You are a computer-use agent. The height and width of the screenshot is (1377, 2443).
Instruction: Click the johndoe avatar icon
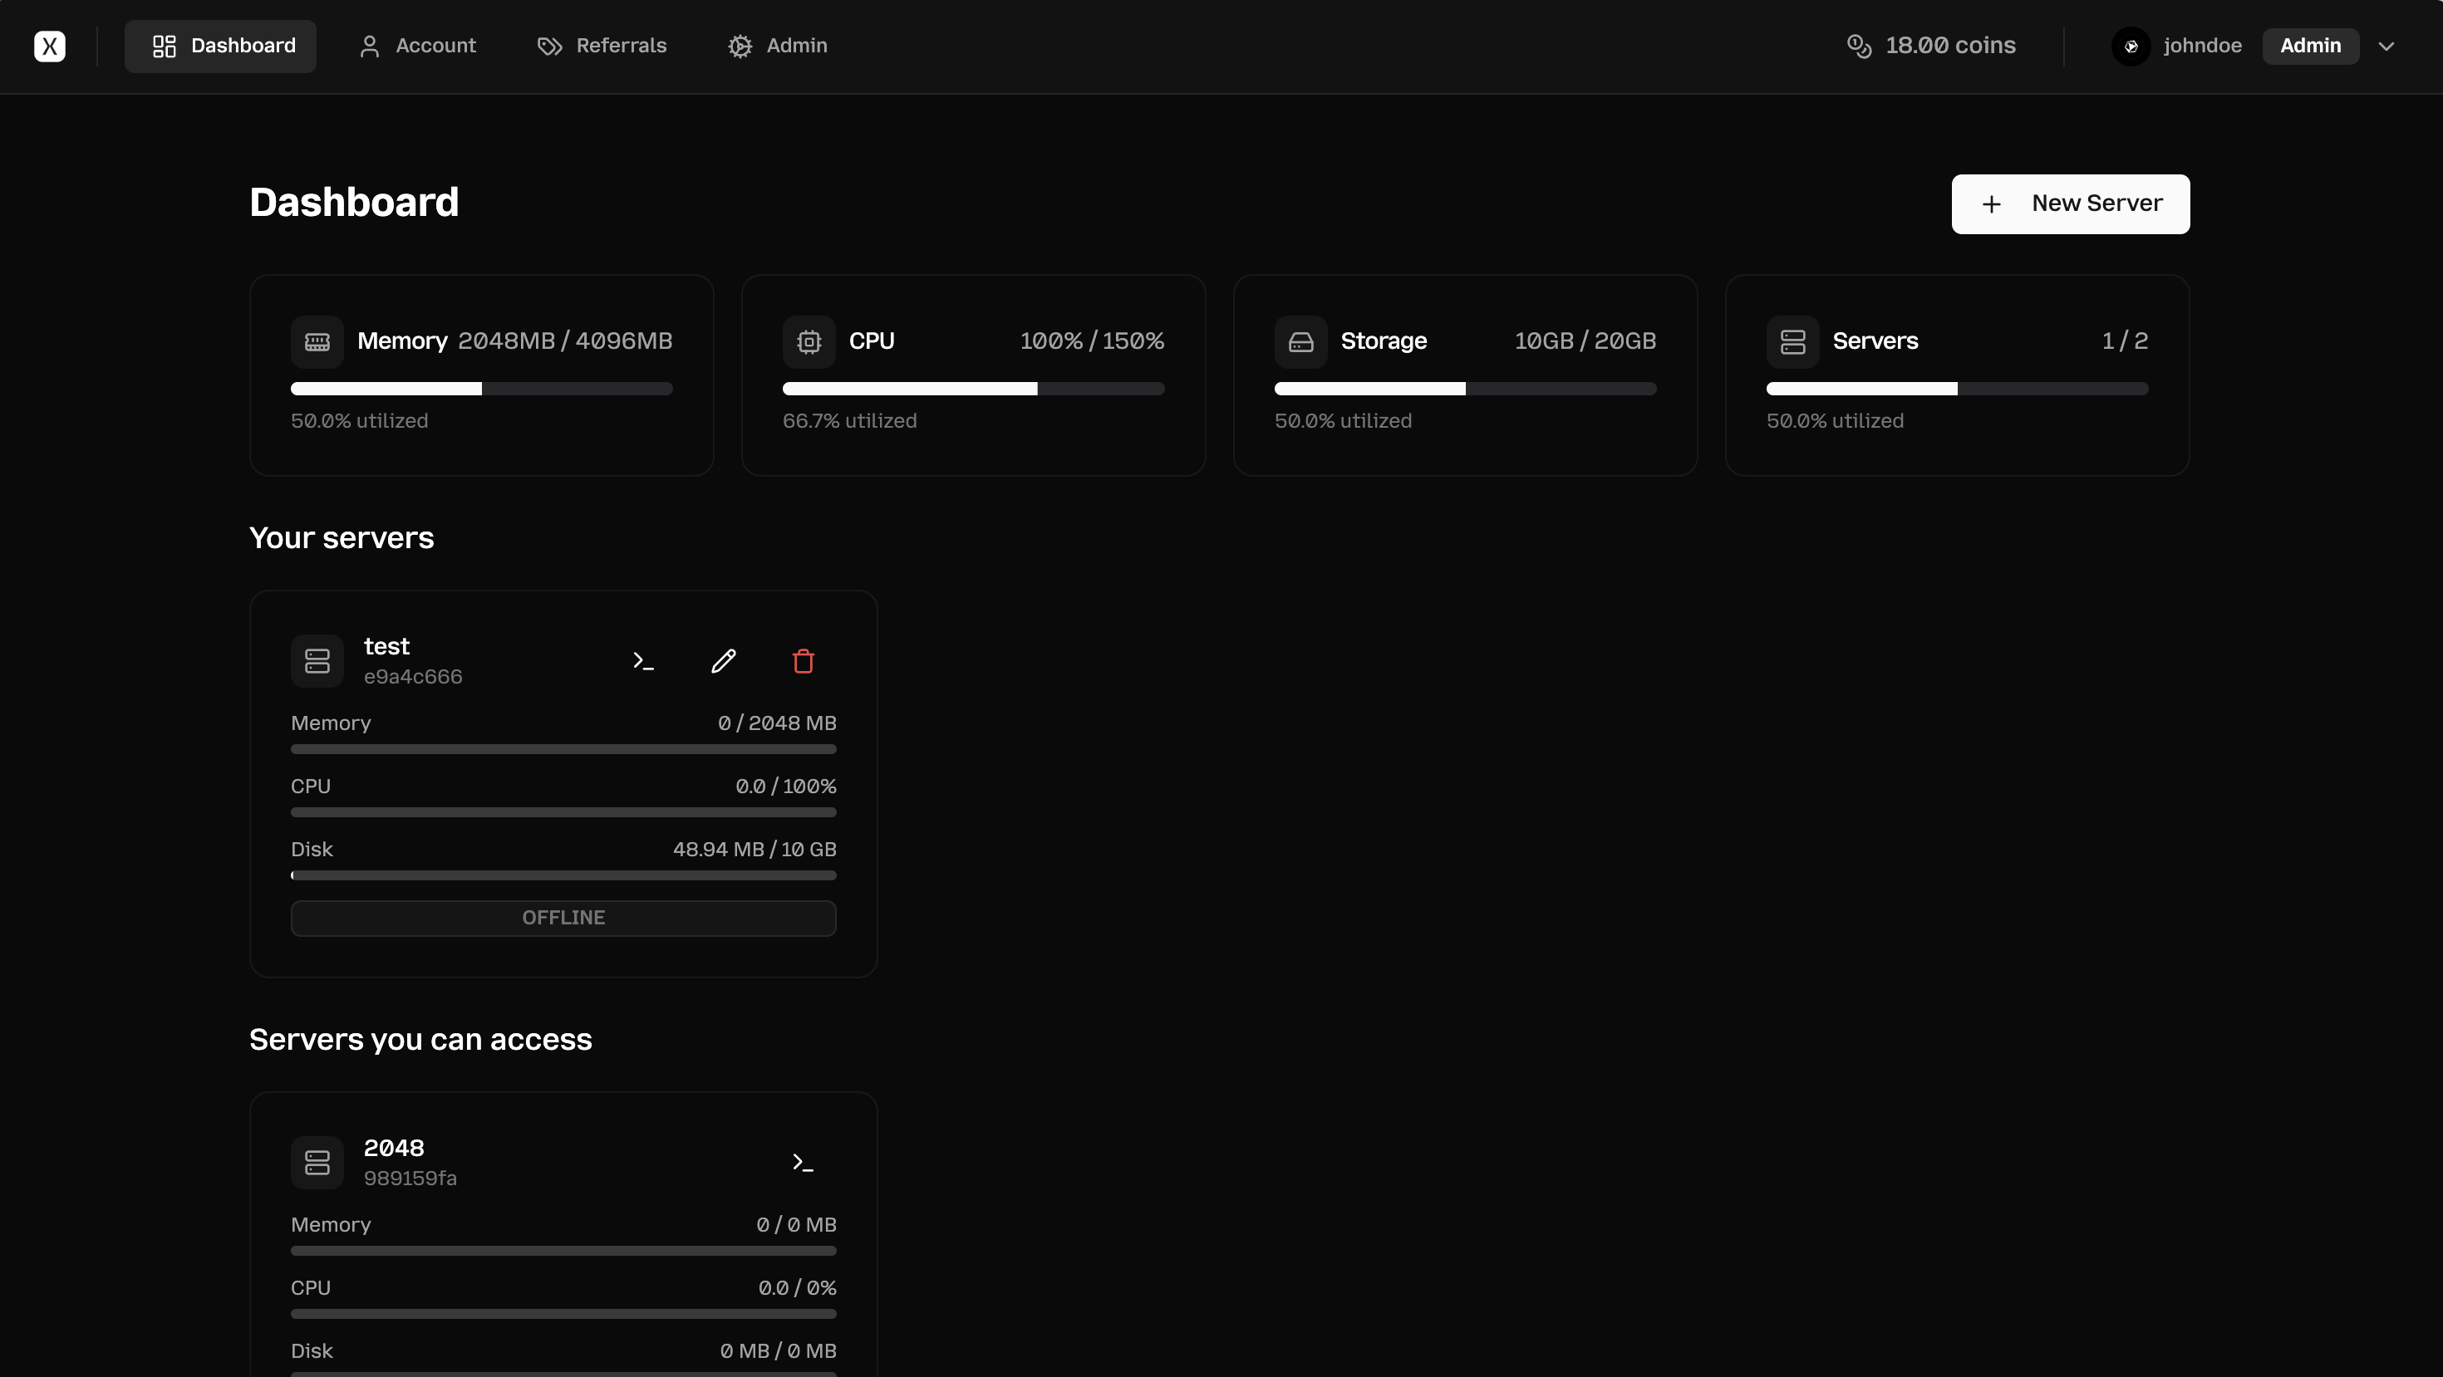[x=2131, y=46]
